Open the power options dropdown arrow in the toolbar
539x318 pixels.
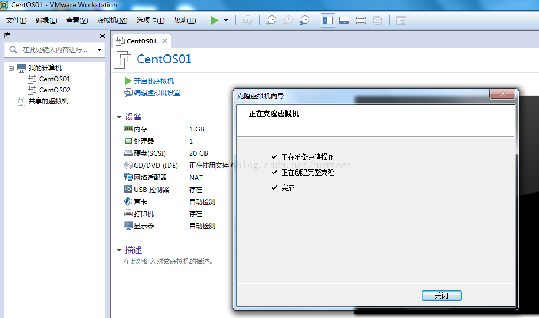click(226, 20)
